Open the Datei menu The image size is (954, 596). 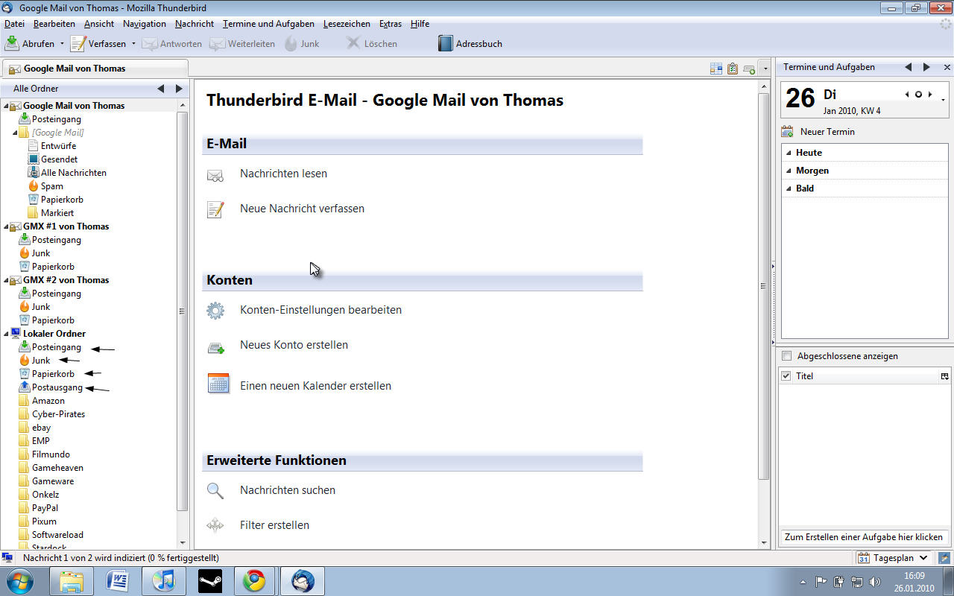point(14,24)
